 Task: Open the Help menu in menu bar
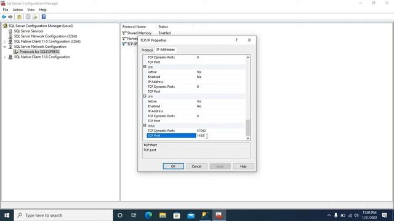[x=42, y=10]
